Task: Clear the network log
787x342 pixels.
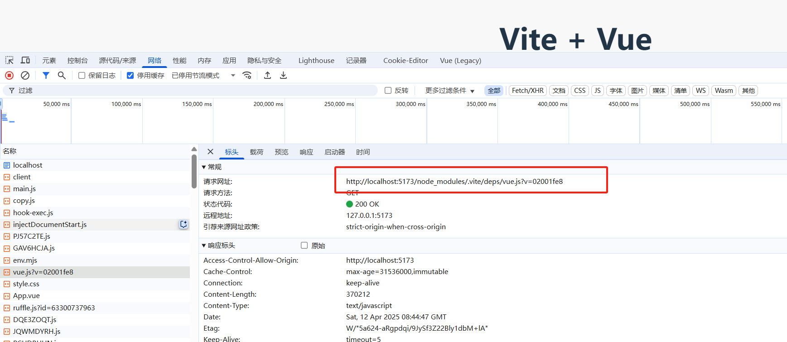Action: [25, 75]
